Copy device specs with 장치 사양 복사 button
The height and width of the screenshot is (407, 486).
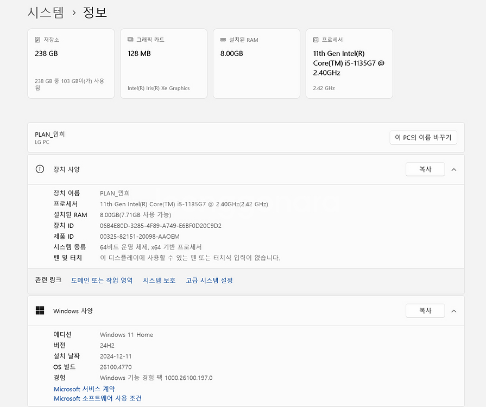coord(425,169)
